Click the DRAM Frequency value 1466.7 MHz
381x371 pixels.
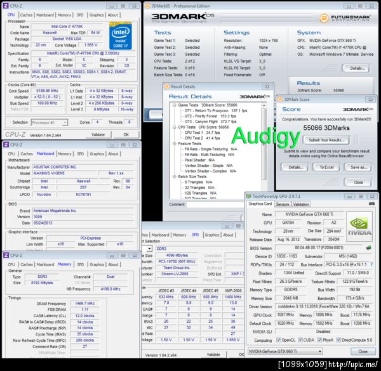pos(85,303)
